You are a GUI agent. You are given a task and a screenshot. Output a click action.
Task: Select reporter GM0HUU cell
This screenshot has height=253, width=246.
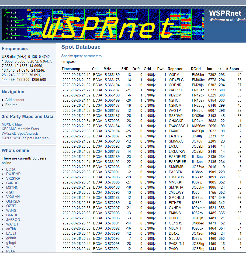[x=176, y=197]
